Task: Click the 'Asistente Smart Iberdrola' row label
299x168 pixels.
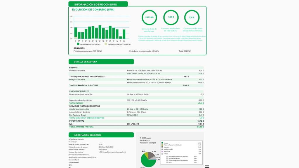Action: point(79,112)
